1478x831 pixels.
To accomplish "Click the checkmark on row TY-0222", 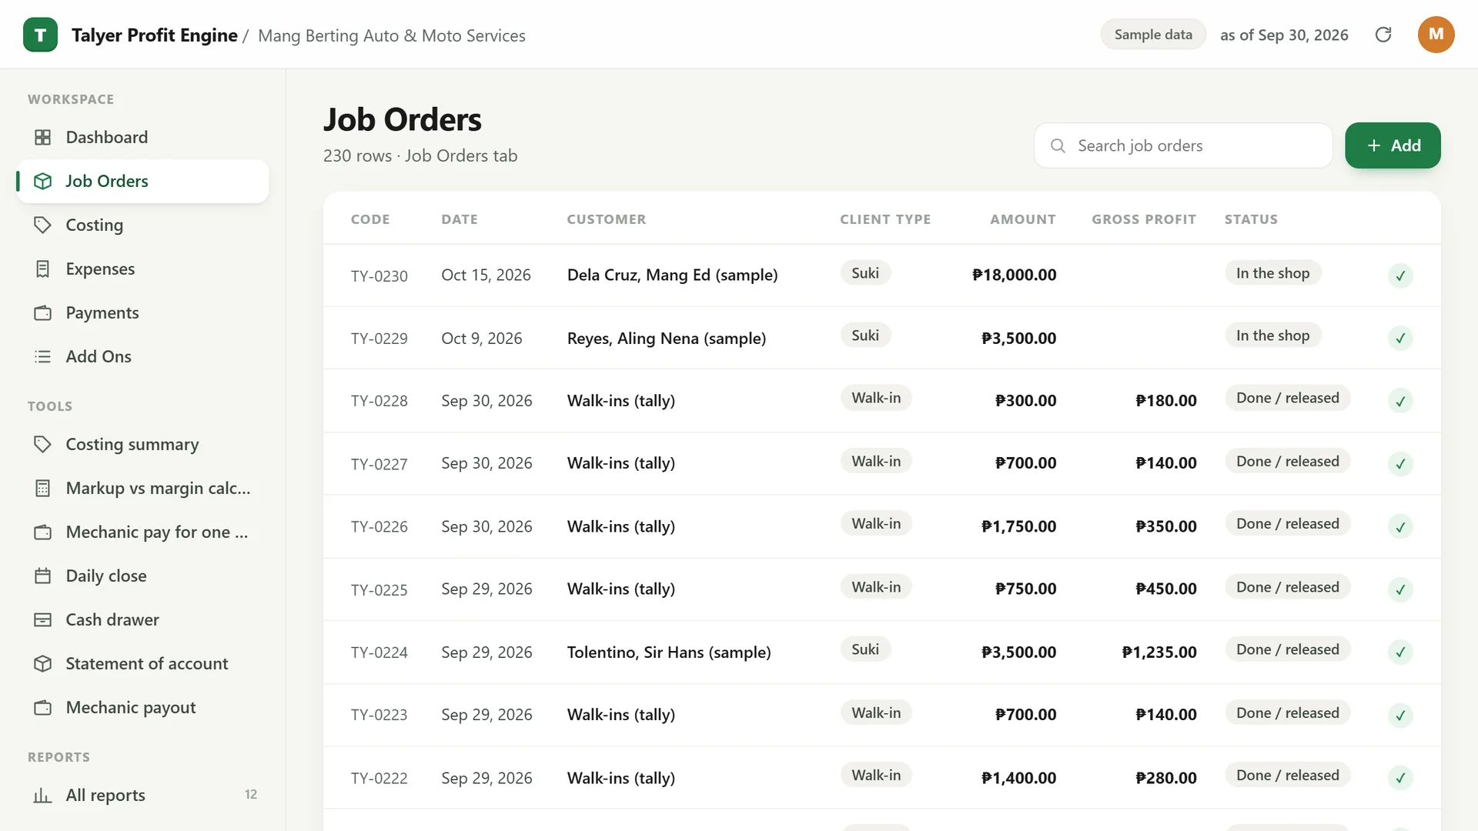I will tap(1400, 778).
